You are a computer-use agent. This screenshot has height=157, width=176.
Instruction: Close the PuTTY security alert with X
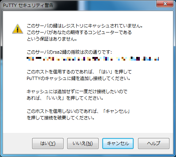click(165, 4)
